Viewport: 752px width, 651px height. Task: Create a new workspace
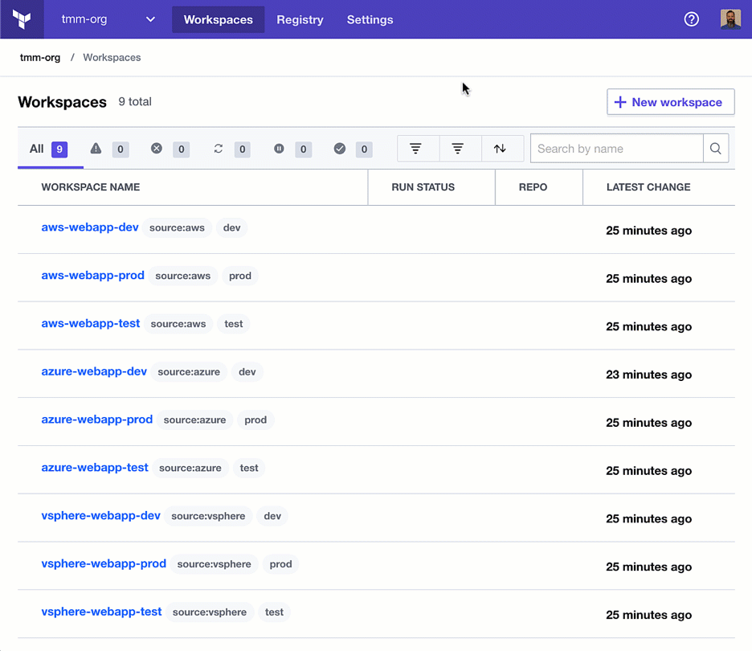coord(670,102)
